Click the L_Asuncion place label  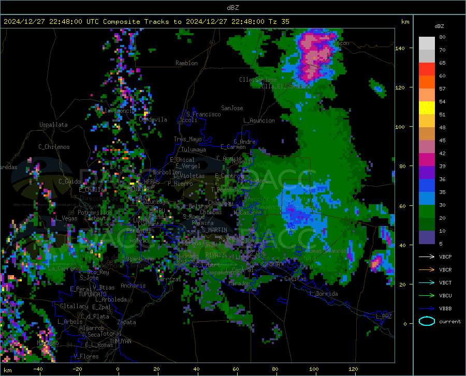(259, 121)
